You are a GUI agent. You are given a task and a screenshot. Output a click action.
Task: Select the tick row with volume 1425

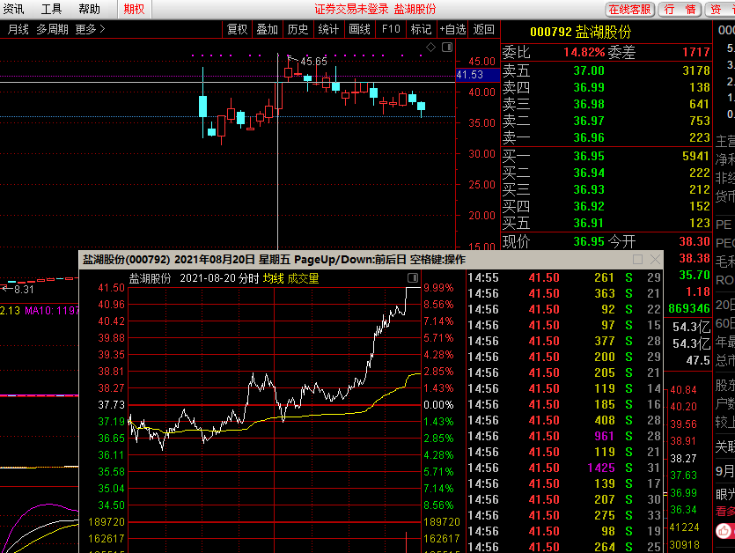pyautogui.click(x=564, y=468)
